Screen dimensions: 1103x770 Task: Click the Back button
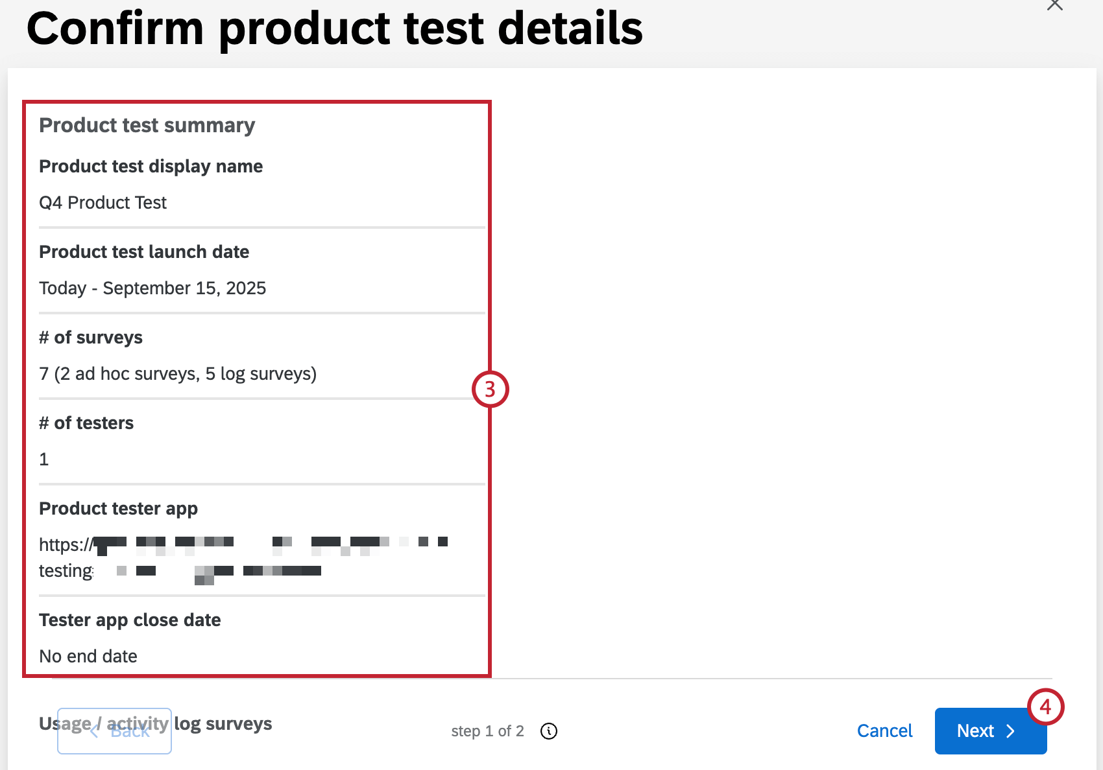click(114, 731)
